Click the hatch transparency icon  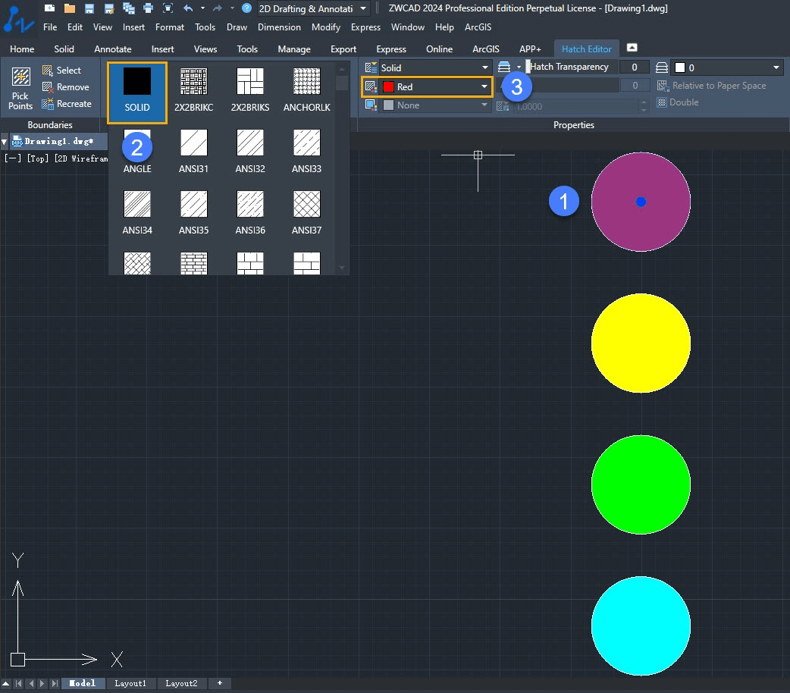click(504, 67)
